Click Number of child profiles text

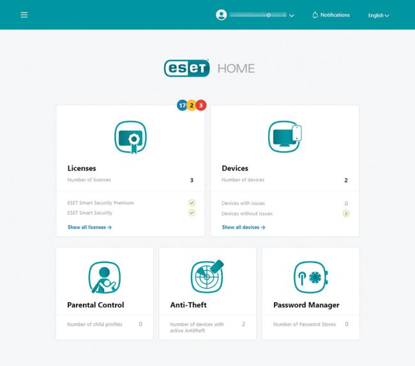click(94, 324)
